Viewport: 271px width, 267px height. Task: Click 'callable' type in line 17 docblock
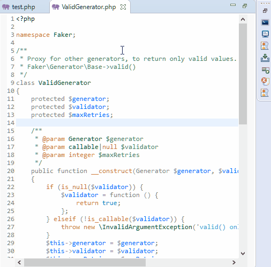(x=84, y=147)
